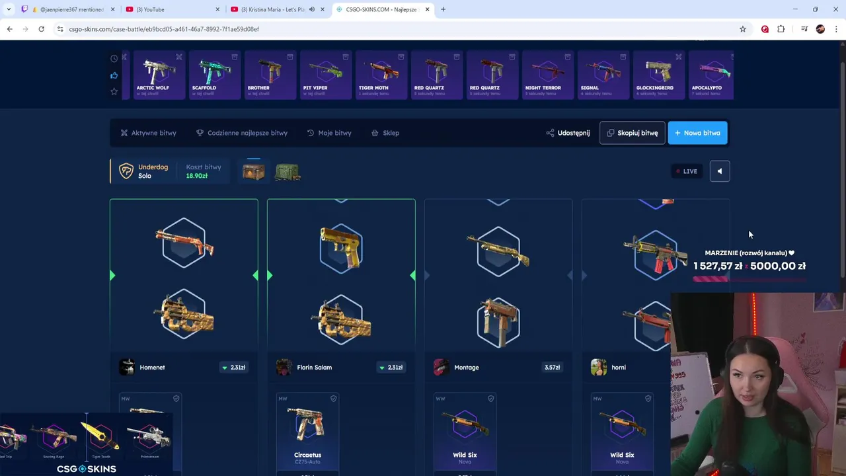Image resolution: width=846 pixels, height=476 pixels.
Task: Click the address bar URL
Action: 164,29
